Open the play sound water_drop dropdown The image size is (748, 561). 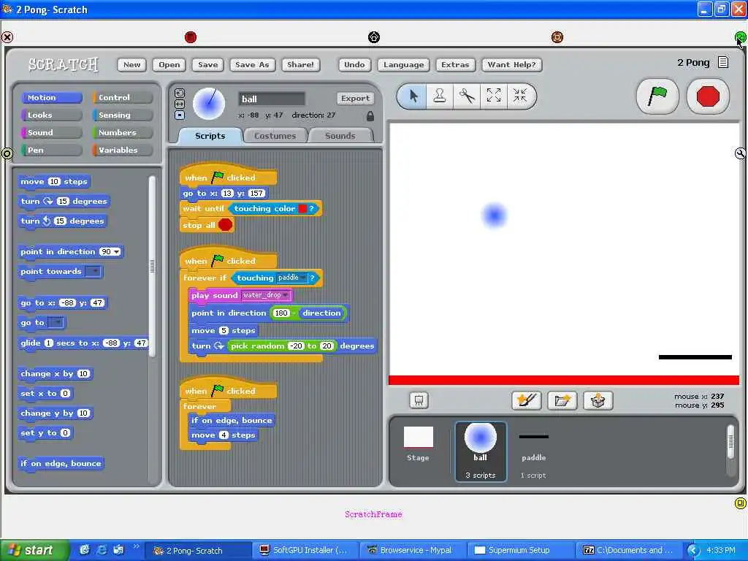pos(285,295)
